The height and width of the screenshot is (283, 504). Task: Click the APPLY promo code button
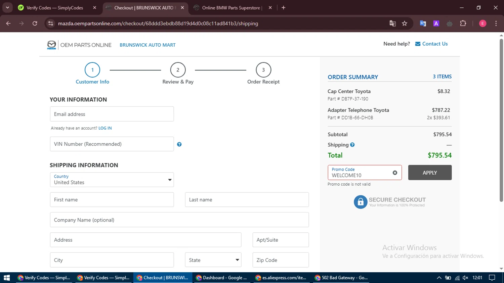click(x=430, y=173)
